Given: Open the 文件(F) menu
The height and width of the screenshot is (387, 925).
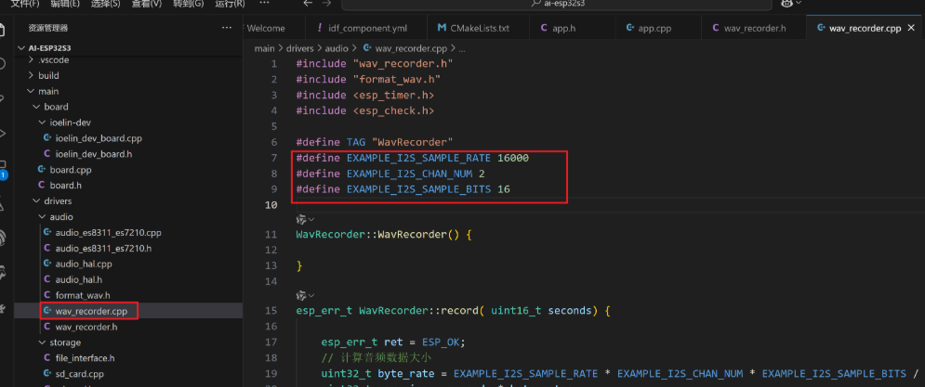Looking at the screenshot, I should 25,4.
